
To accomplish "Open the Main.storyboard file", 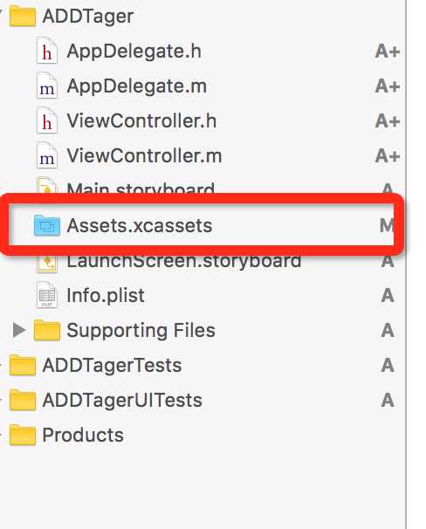I will point(141,189).
